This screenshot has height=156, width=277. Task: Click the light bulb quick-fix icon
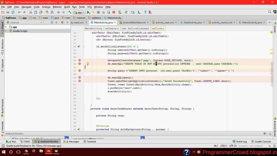click(x=87, y=64)
